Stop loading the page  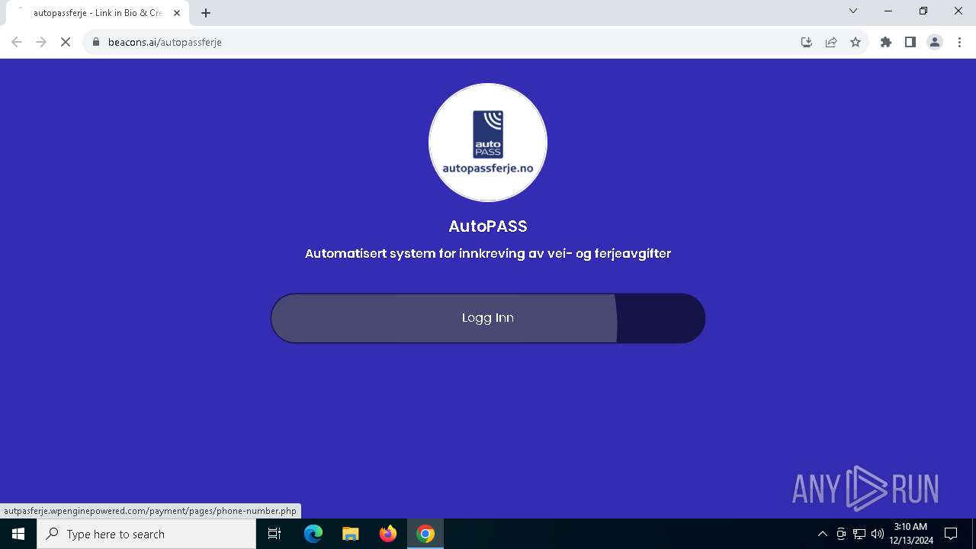tap(66, 42)
